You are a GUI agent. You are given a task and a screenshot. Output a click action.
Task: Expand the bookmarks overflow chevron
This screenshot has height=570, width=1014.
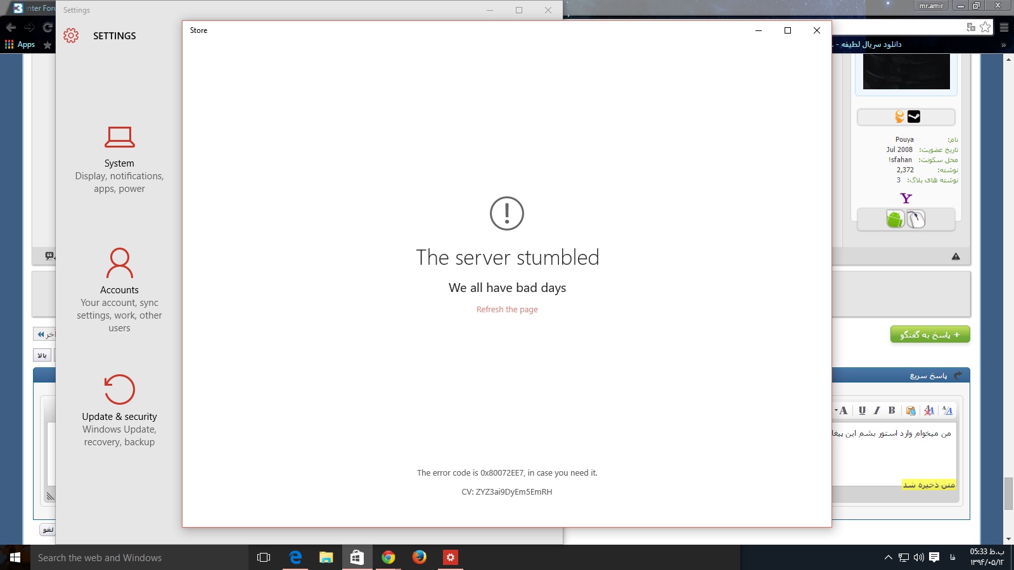tap(1003, 45)
